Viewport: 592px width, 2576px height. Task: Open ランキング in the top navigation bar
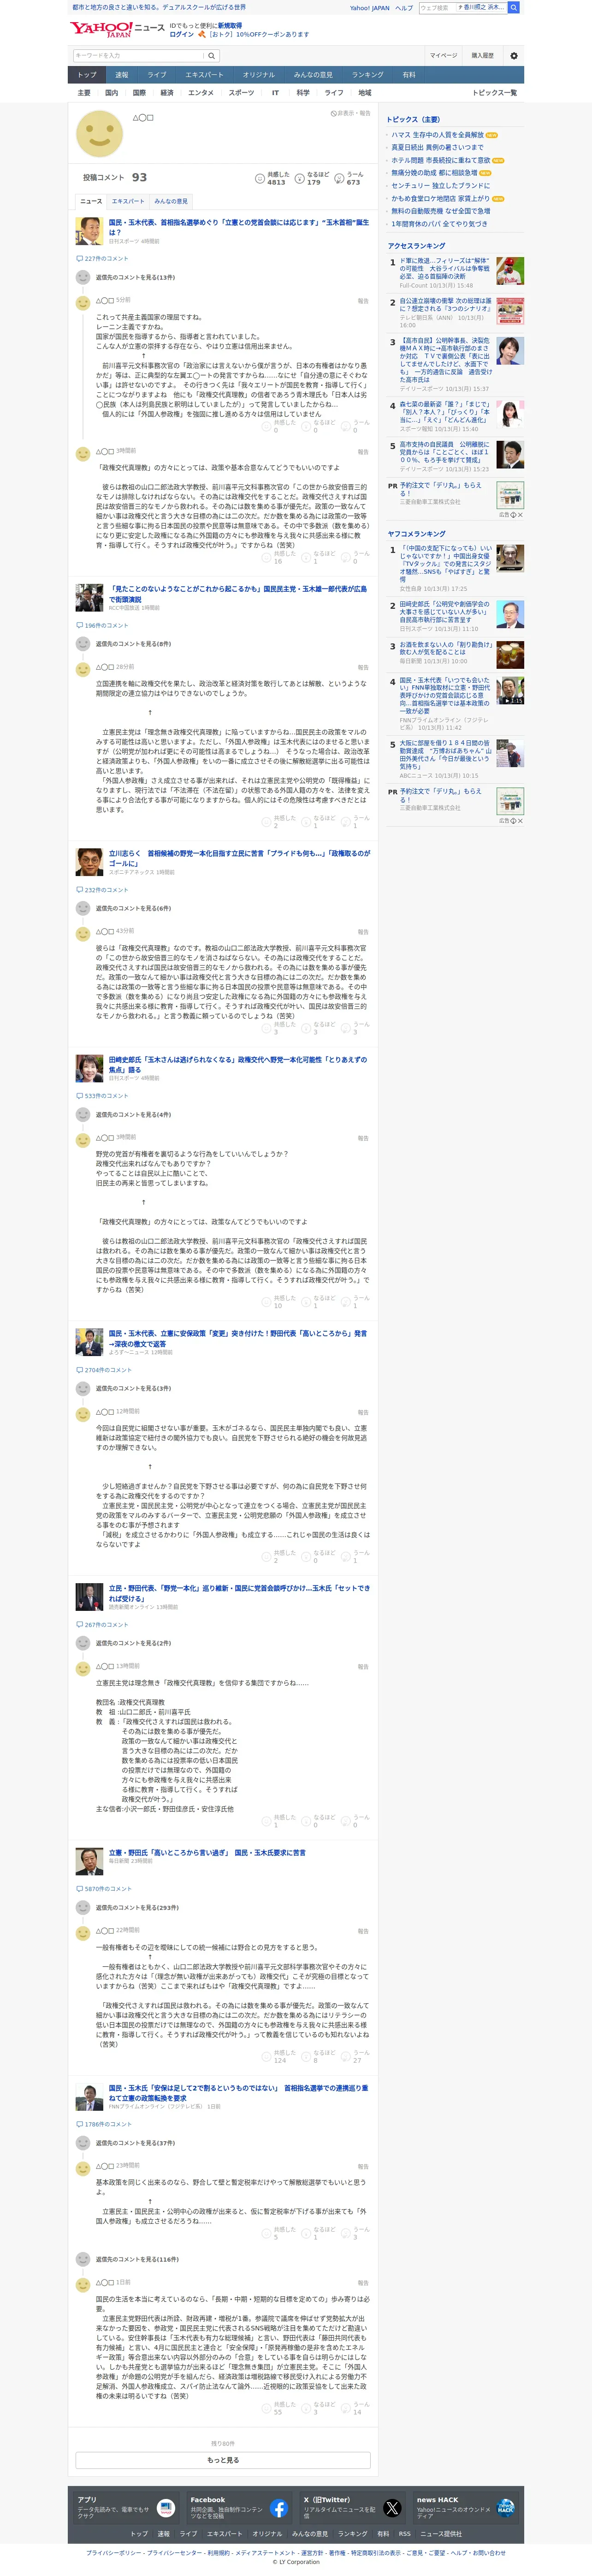[367, 75]
